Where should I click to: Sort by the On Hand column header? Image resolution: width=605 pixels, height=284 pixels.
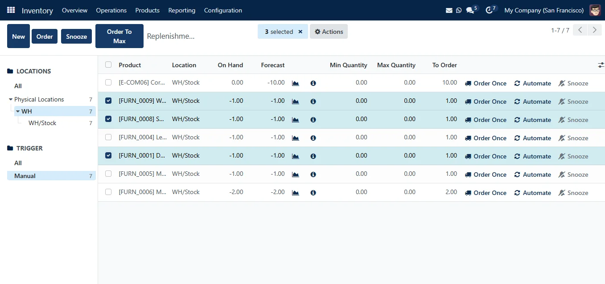point(230,65)
